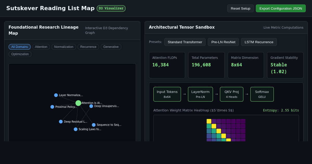Click the Input Tokens 8x64 pipeline block
The height and width of the screenshot is (164, 312).
point(167,94)
